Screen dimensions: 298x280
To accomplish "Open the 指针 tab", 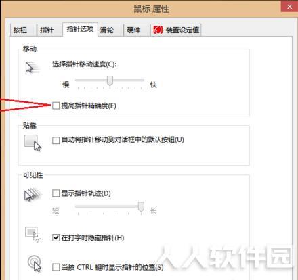I will pyautogui.click(x=49, y=30).
